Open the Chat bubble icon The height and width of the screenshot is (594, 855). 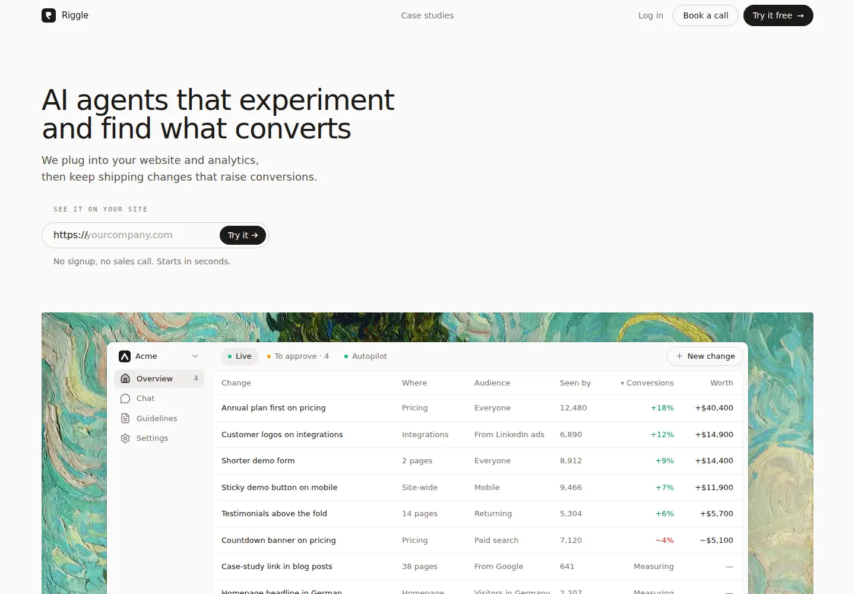(125, 399)
